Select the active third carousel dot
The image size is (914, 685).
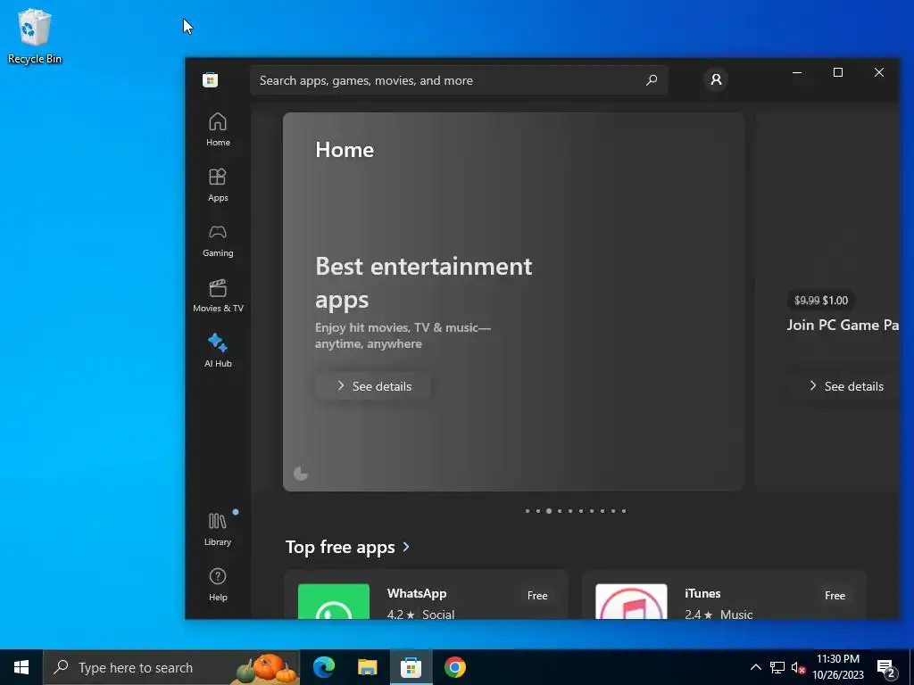coord(549,511)
